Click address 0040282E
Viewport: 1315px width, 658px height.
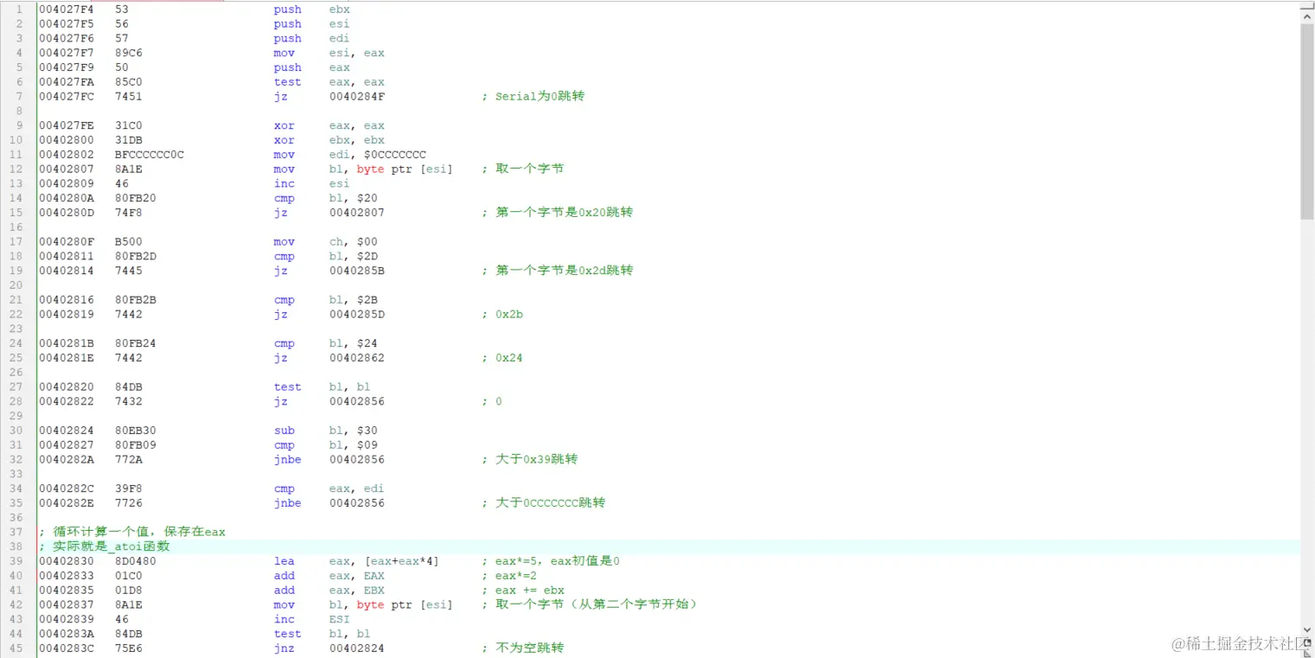(67, 503)
